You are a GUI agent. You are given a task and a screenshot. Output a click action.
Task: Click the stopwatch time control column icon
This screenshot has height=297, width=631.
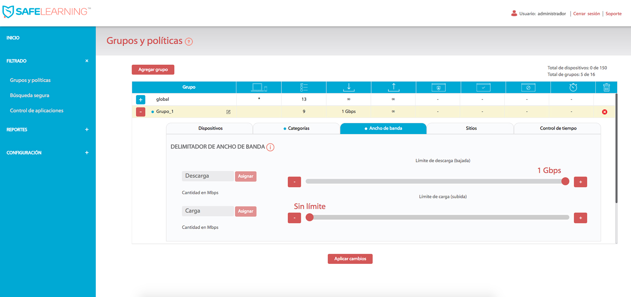coord(573,87)
